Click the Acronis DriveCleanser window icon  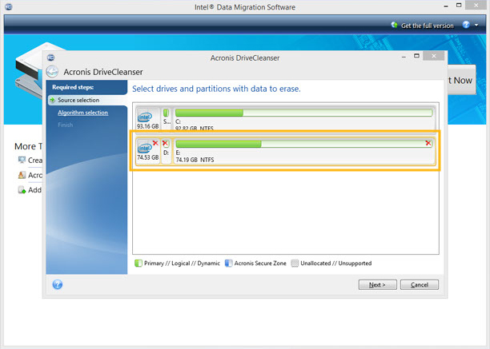tap(50, 58)
